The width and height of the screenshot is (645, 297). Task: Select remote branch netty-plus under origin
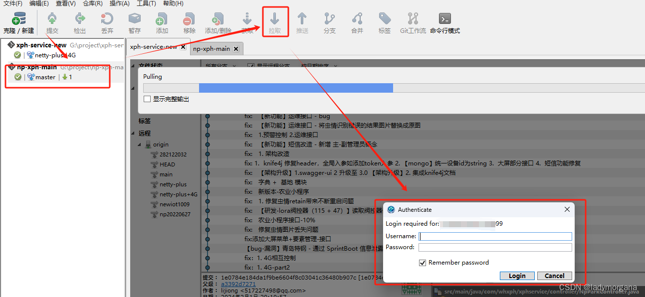pyautogui.click(x=173, y=184)
